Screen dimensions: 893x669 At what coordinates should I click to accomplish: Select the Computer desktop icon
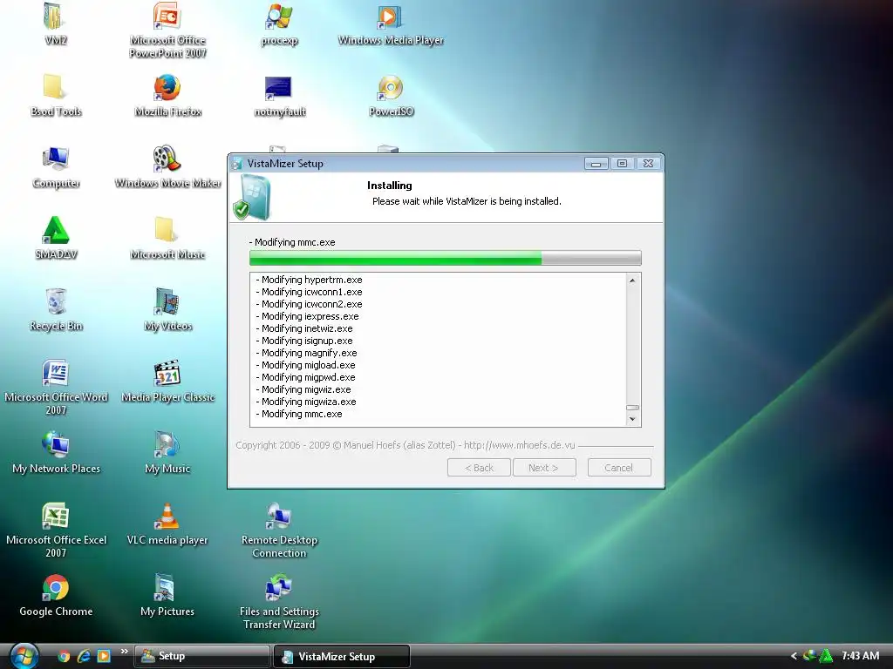coord(55,166)
